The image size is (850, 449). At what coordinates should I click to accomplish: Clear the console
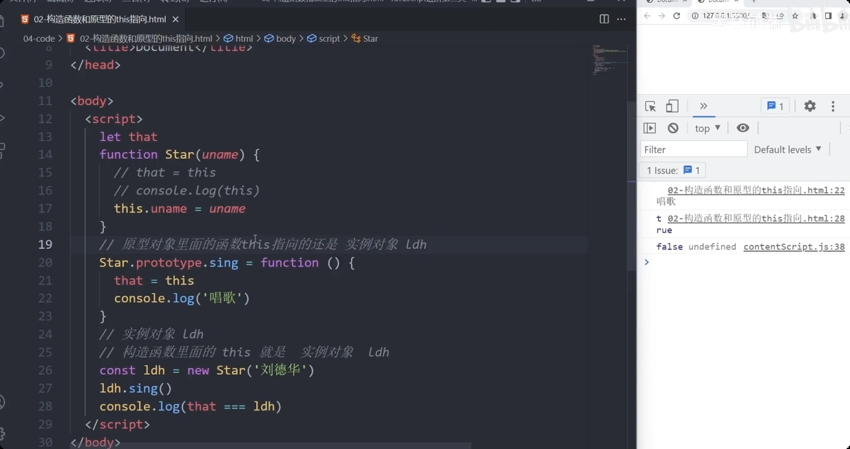[673, 128]
